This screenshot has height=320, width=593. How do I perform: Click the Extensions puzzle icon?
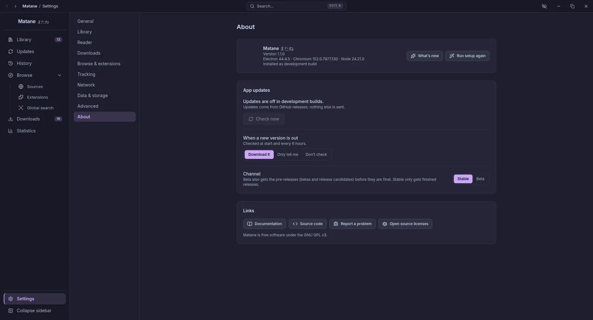click(21, 97)
